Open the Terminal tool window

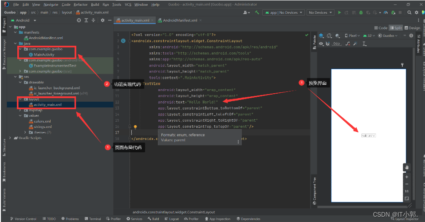[93, 219]
